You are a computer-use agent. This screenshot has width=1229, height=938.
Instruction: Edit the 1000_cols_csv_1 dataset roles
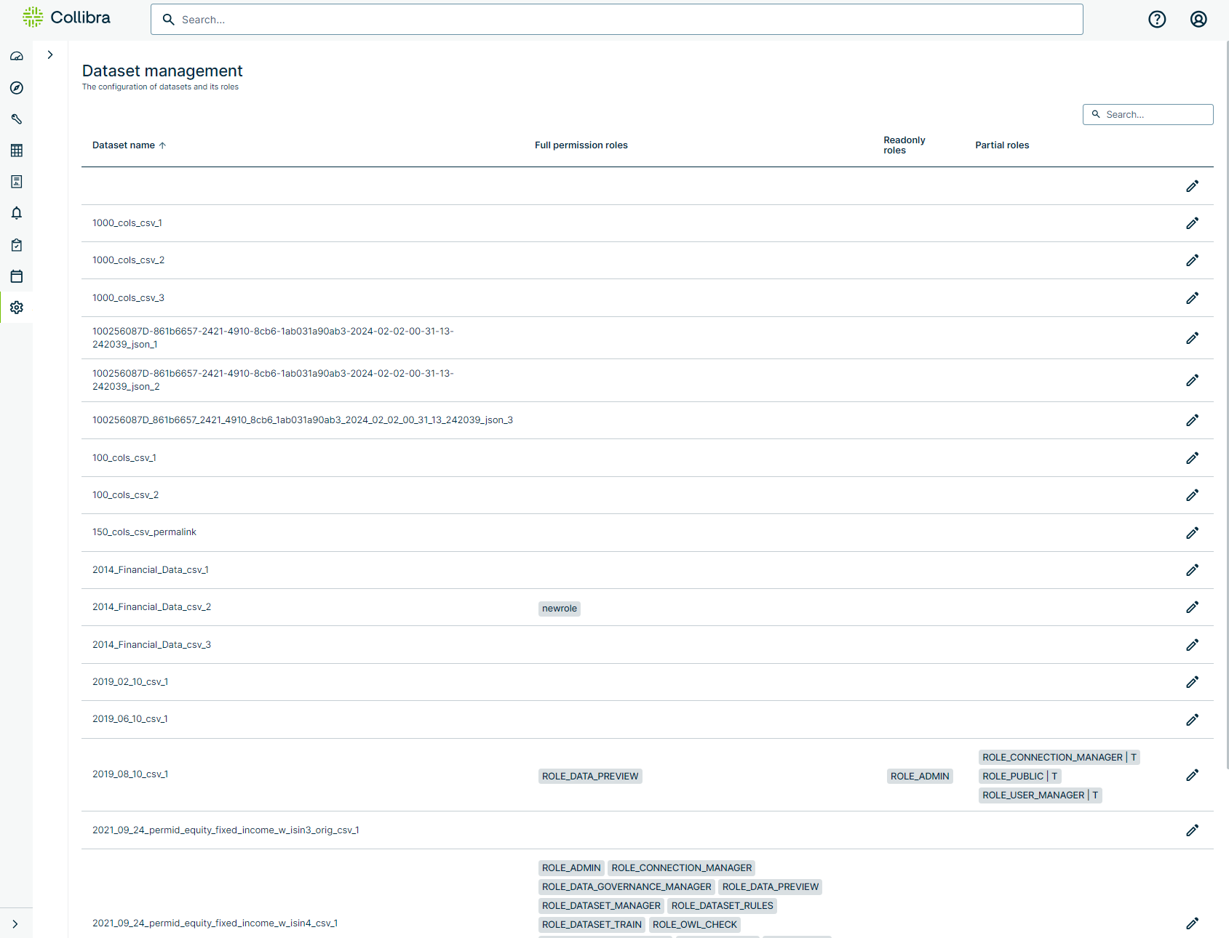pyautogui.click(x=1193, y=223)
